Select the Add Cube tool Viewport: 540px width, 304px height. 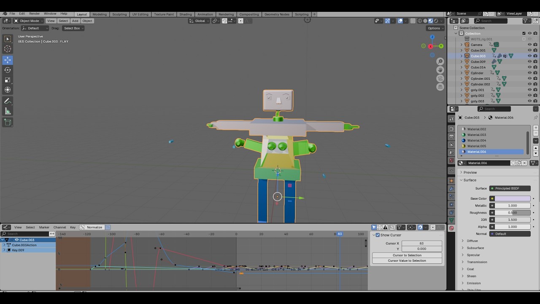[8, 122]
